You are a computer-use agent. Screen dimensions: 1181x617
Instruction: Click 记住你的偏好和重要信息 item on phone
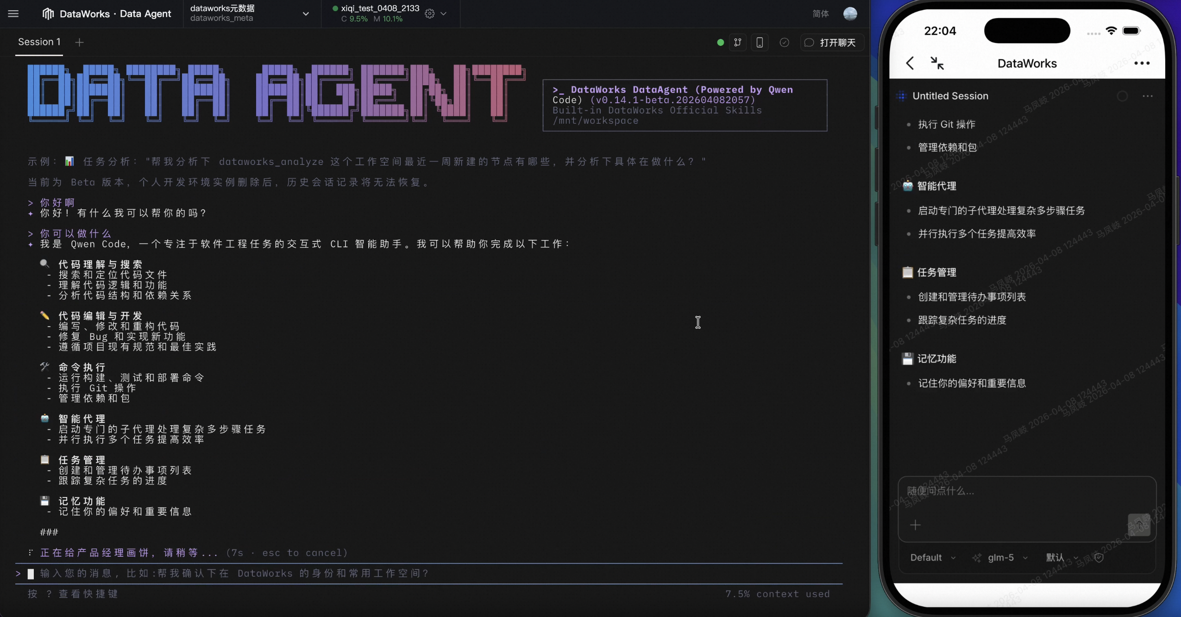972,383
